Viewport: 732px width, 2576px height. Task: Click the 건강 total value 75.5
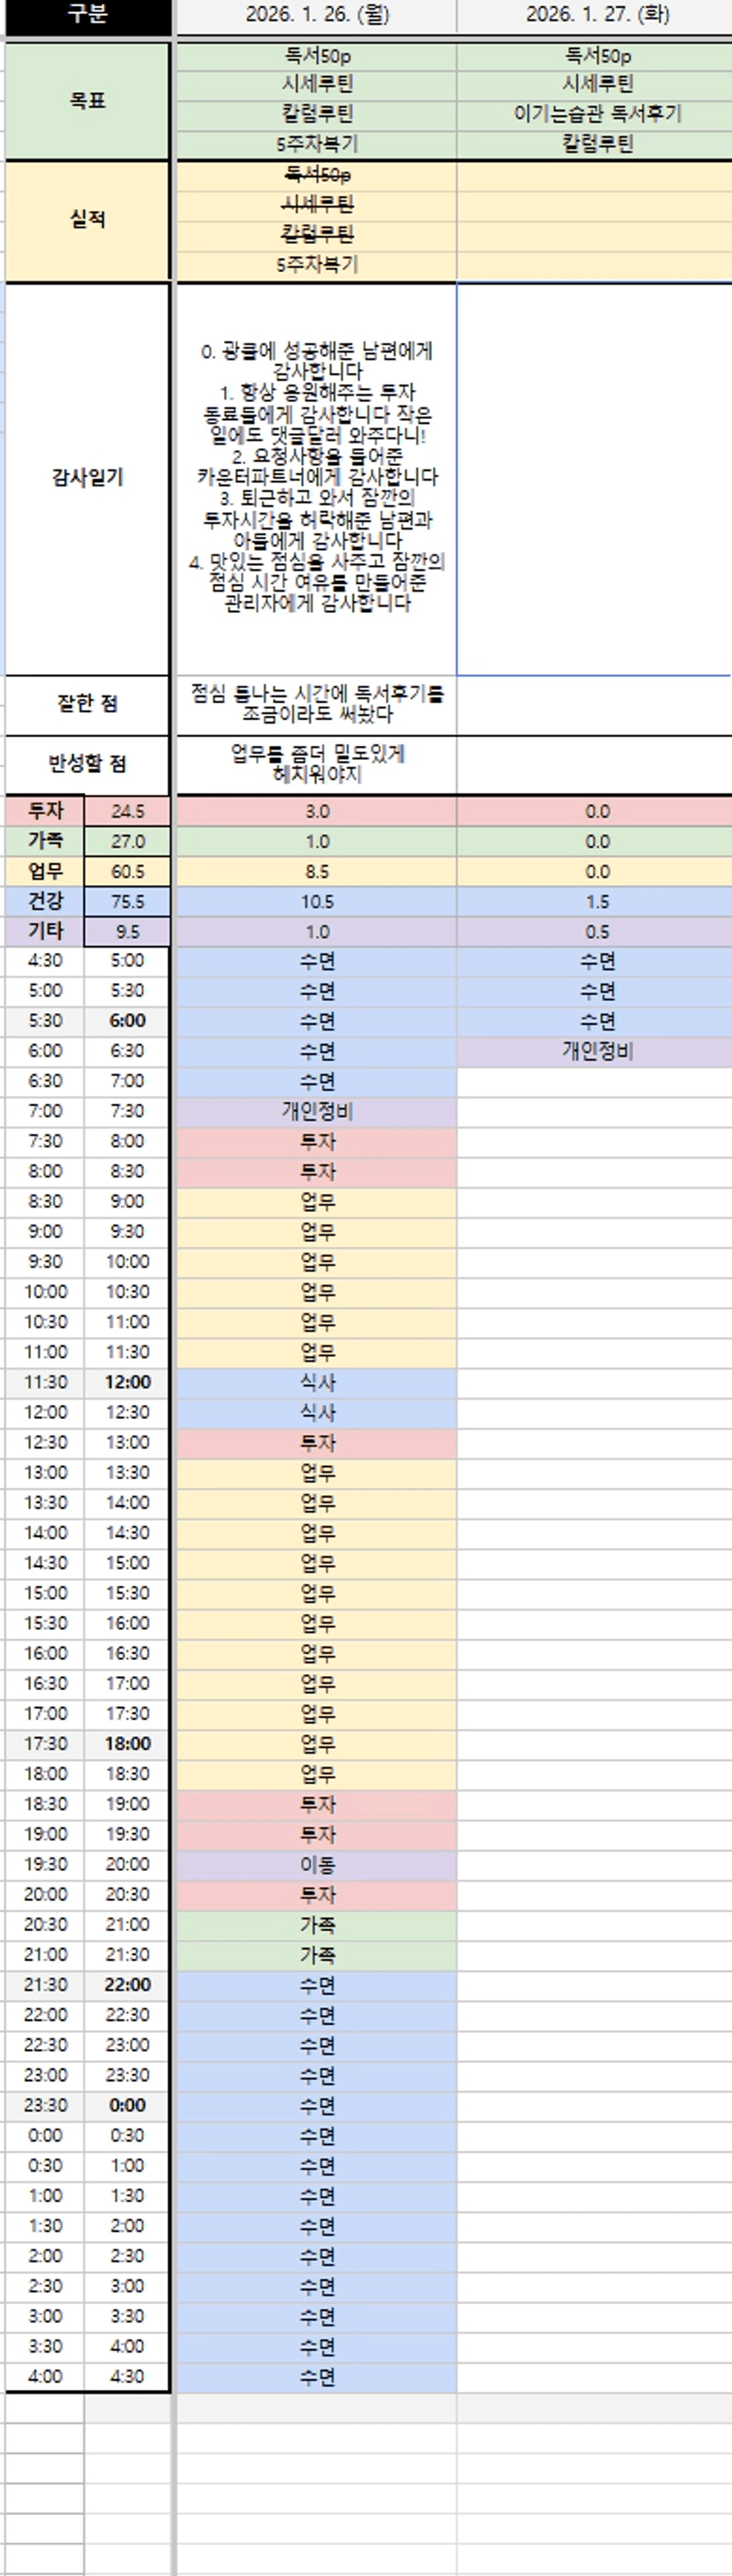tap(127, 902)
